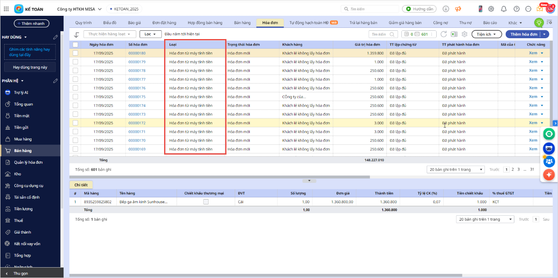Viewport: 558px width, 278px height.
Task: Open the table settings gear icon
Action: tap(465, 34)
